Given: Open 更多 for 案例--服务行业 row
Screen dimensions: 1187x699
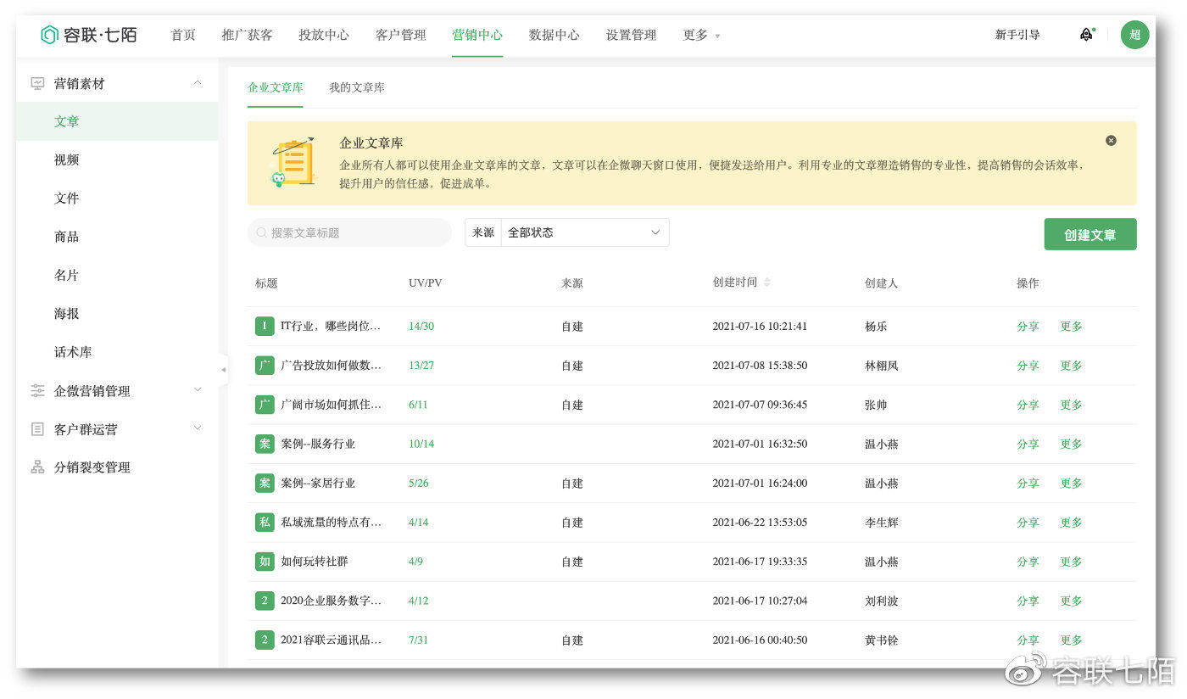Looking at the screenshot, I should click(1071, 444).
